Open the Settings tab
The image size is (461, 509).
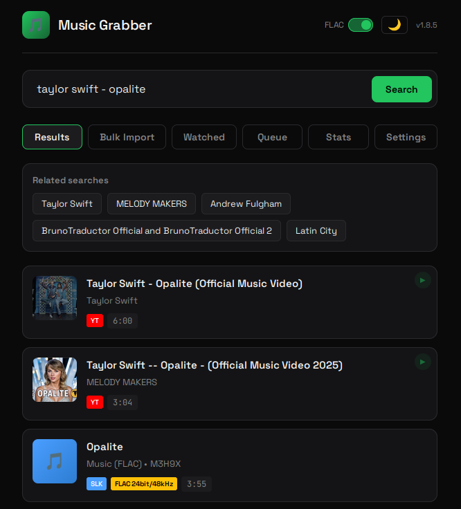coord(406,137)
